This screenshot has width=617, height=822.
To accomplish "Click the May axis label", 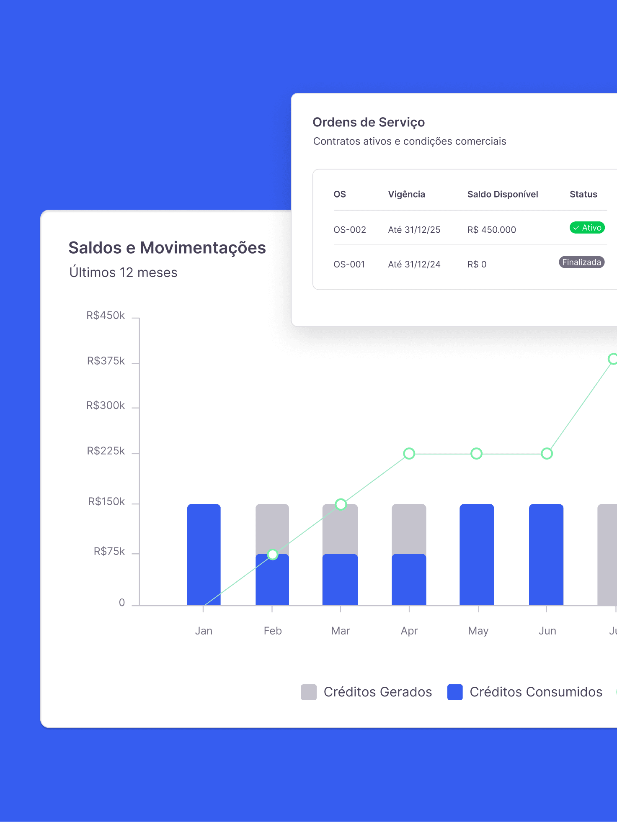I will pyautogui.click(x=478, y=631).
